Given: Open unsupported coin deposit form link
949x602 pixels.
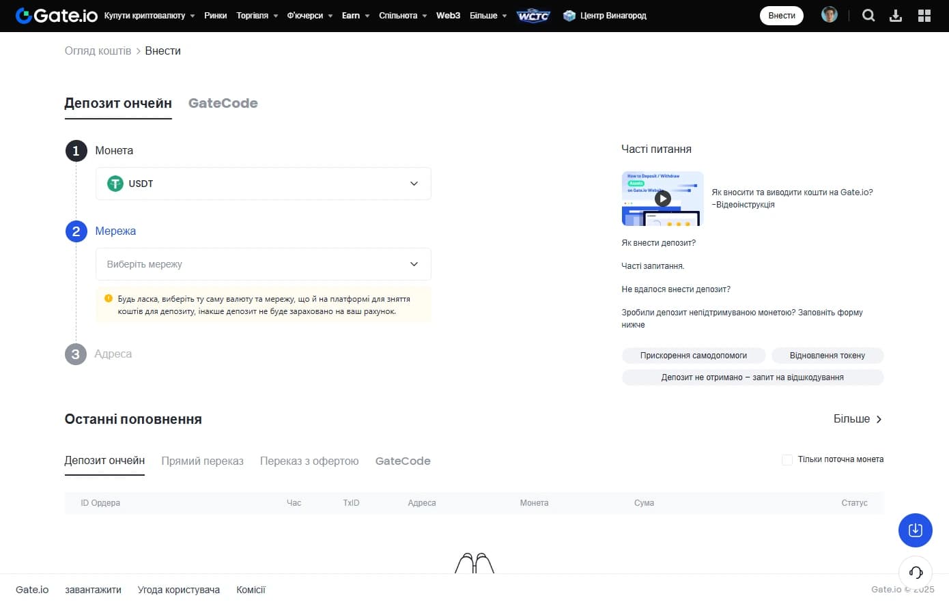Looking at the screenshot, I should point(742,319).
